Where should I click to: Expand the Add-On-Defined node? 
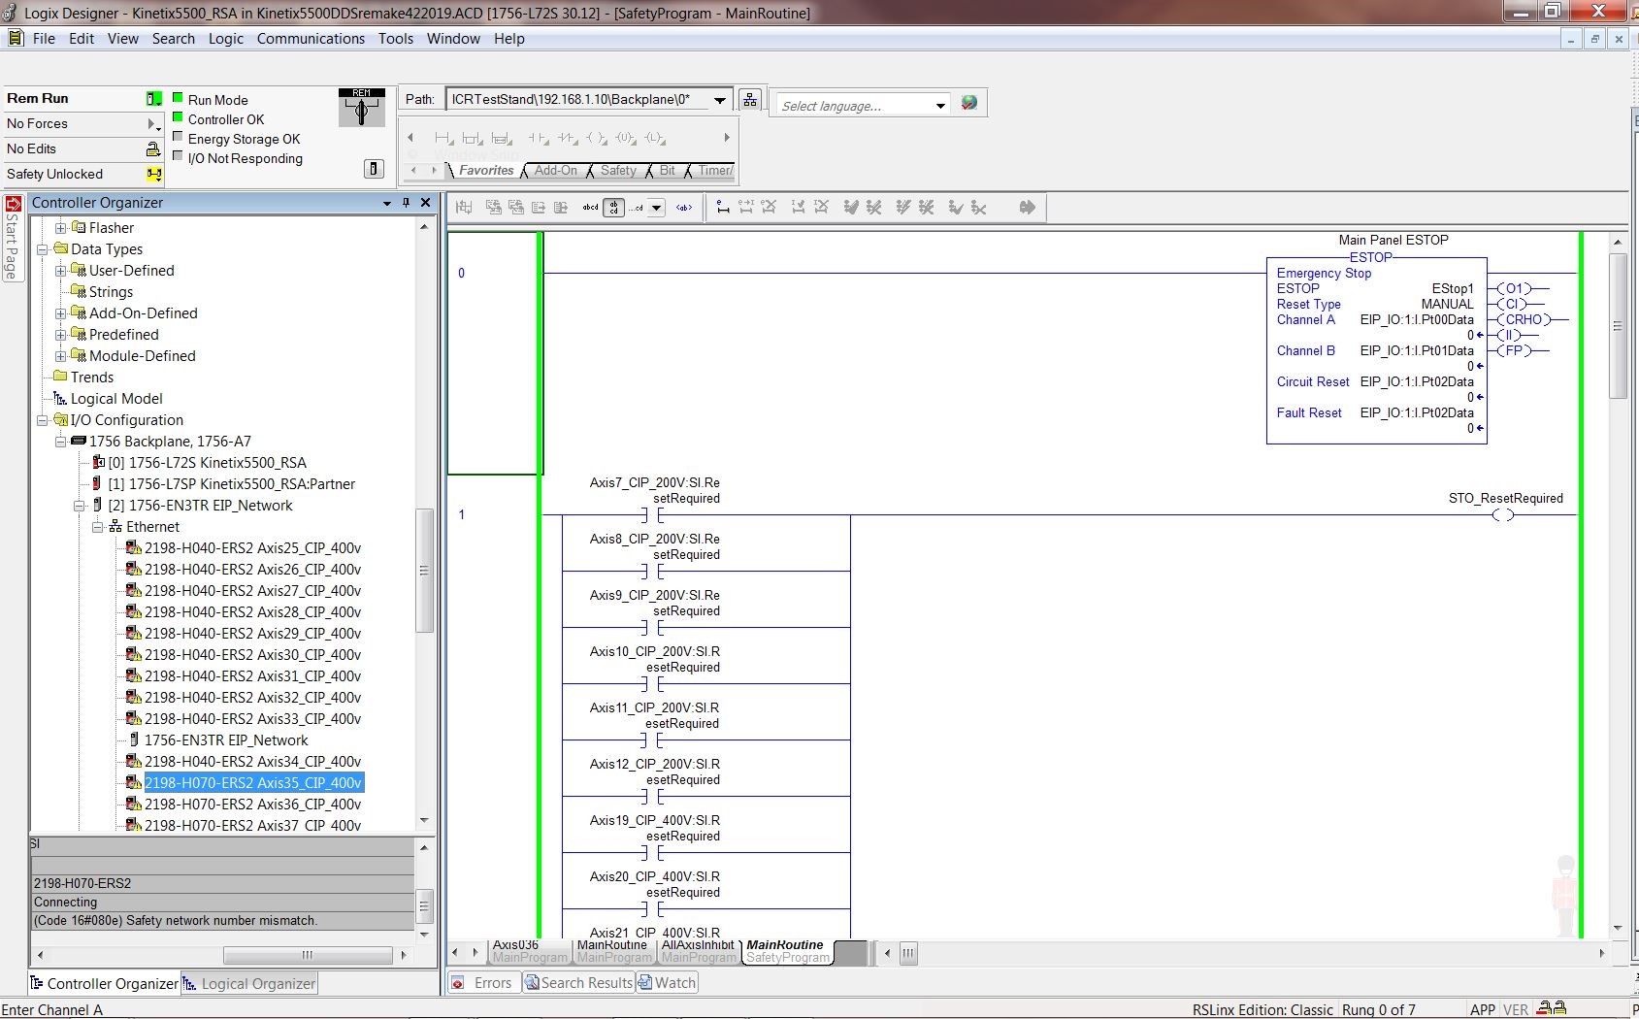pos(60,312)
